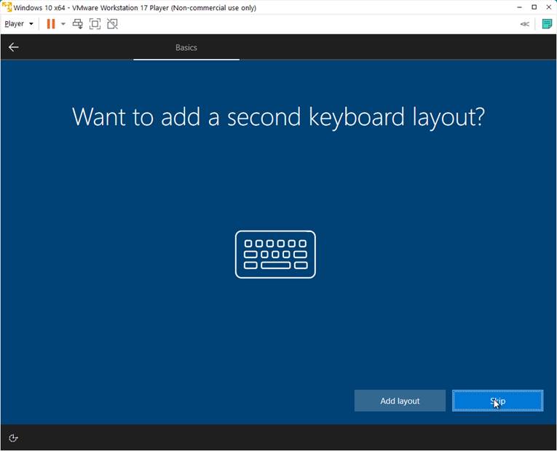Expand the power options arrow beside pause
The height and width of the screenshot is (451, 557).
(63, 24)
